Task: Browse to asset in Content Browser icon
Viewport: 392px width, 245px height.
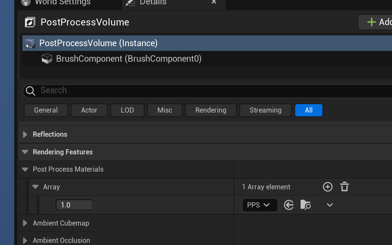Action: pos(305,205)
